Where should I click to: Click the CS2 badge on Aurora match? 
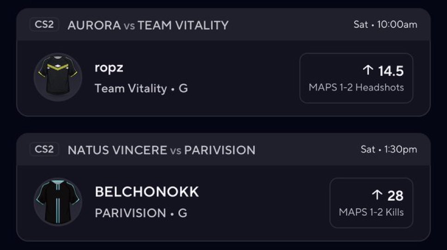tap(44, 24)
